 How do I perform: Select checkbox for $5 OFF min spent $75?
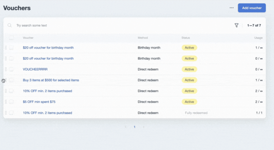pyautogui.click(x=11, y=102)
